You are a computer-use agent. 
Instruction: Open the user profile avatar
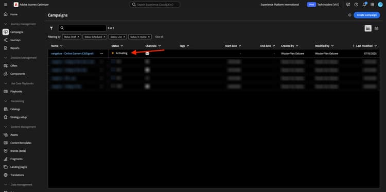[380, 5]
